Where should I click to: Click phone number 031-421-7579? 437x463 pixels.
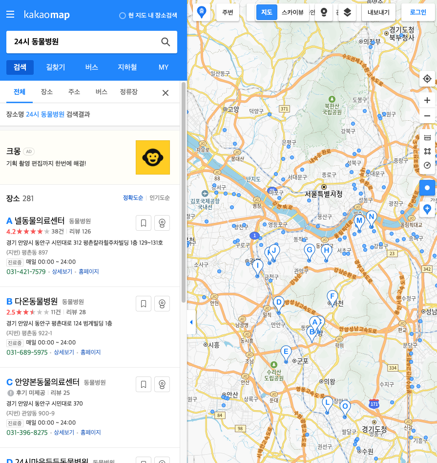point(26,272)
